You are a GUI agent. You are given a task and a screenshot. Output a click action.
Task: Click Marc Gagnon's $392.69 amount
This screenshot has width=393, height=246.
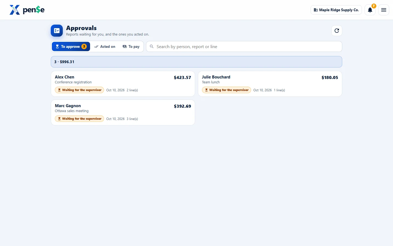182,106
